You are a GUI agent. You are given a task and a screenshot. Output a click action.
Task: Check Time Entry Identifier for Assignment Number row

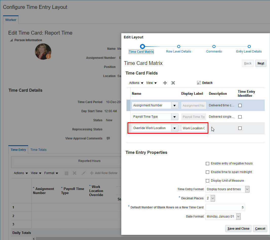pyautogui.click(x=240, y=105)
